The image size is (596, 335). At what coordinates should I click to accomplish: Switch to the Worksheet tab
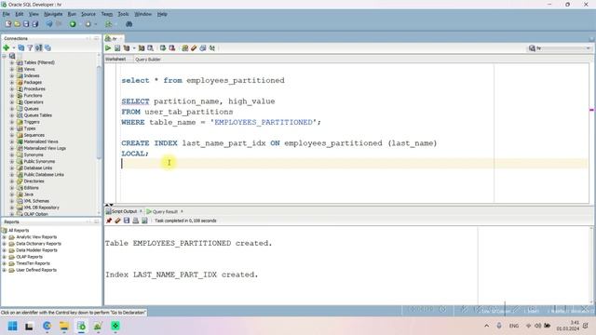[115, 60]
